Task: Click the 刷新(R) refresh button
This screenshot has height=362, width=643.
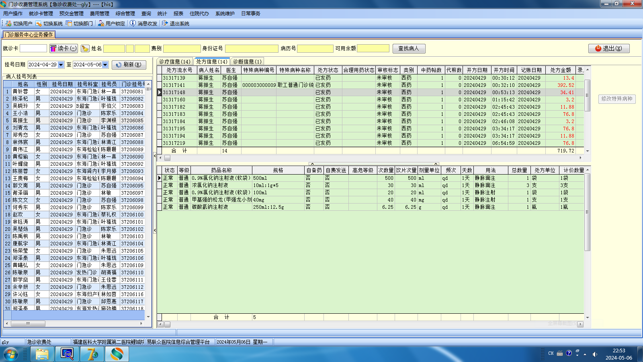Action: pos(129,65)
